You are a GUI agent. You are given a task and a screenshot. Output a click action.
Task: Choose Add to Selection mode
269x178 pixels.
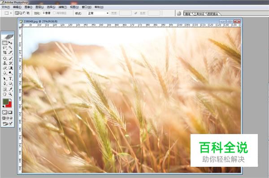tap(21, 13)
